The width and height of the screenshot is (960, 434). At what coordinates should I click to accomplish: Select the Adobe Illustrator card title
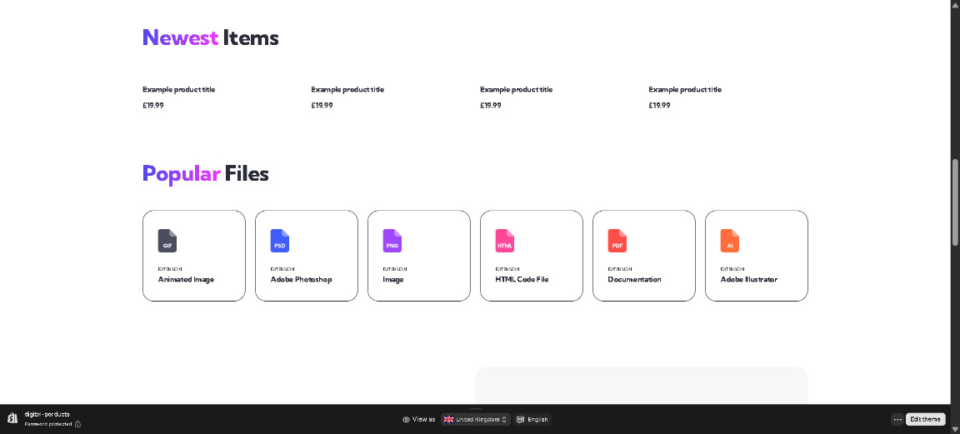[748, 280]
